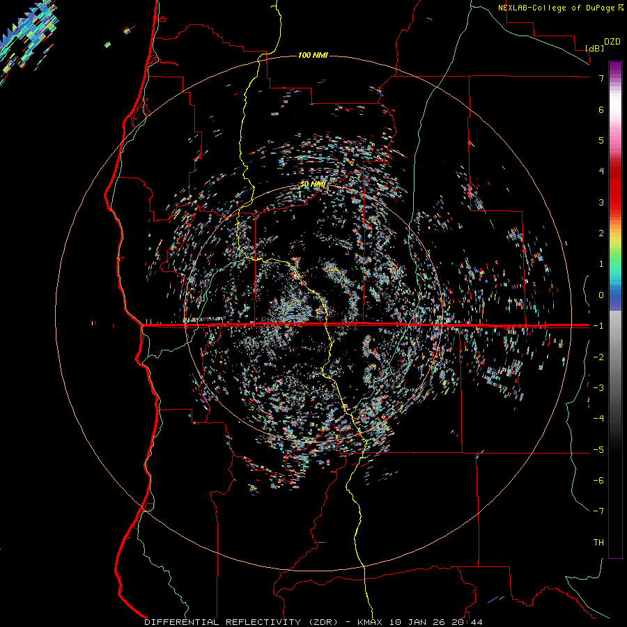Click the 7 value on the scale

pos(601,78)
